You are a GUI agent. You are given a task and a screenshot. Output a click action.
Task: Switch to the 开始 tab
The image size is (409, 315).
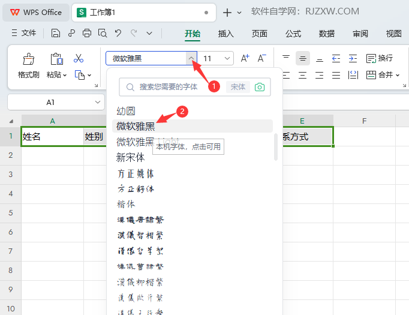(x=193, y=34)
